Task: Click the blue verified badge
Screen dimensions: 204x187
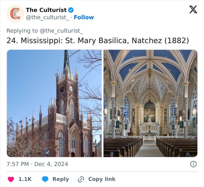Action: 71,10
